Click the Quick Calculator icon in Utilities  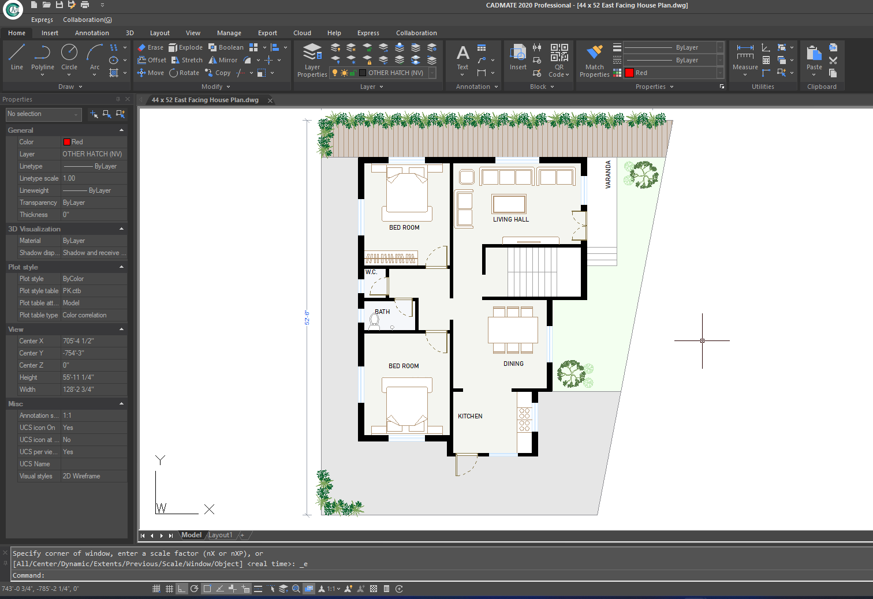point(766,60)
